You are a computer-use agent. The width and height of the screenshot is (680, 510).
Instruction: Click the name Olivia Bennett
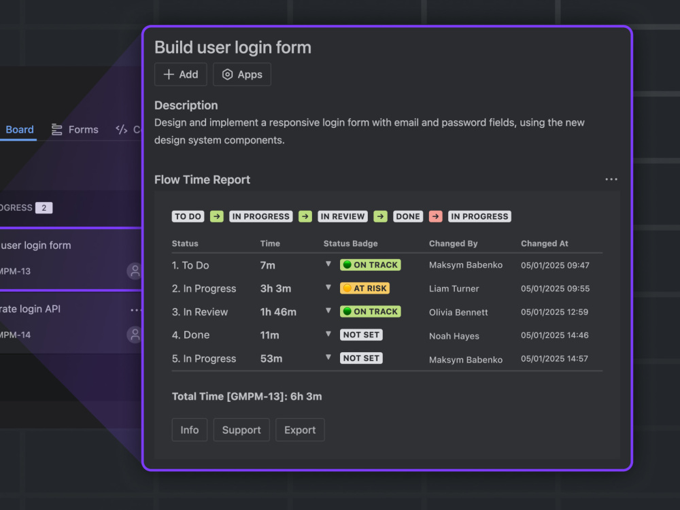(x=458, y=312)
